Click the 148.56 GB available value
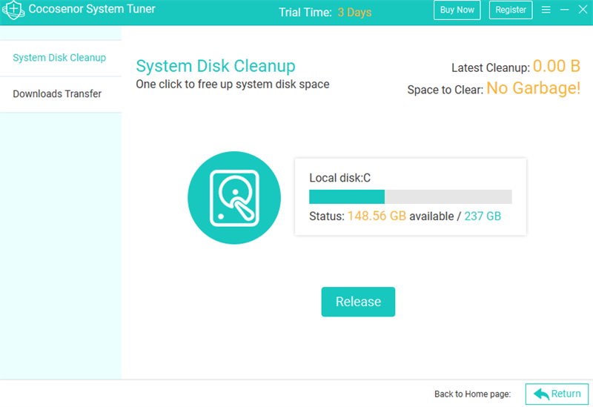Image resolution: width=593 pixels, height=407 pixels. [377, 216]
